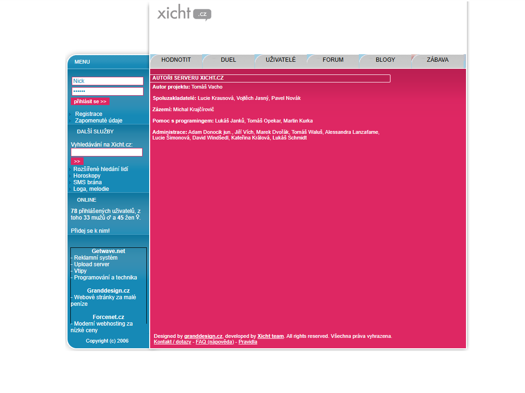This screenshot has width=525, height=393.
Task: Open the Horoskopy link
Action: click(87, 176)
